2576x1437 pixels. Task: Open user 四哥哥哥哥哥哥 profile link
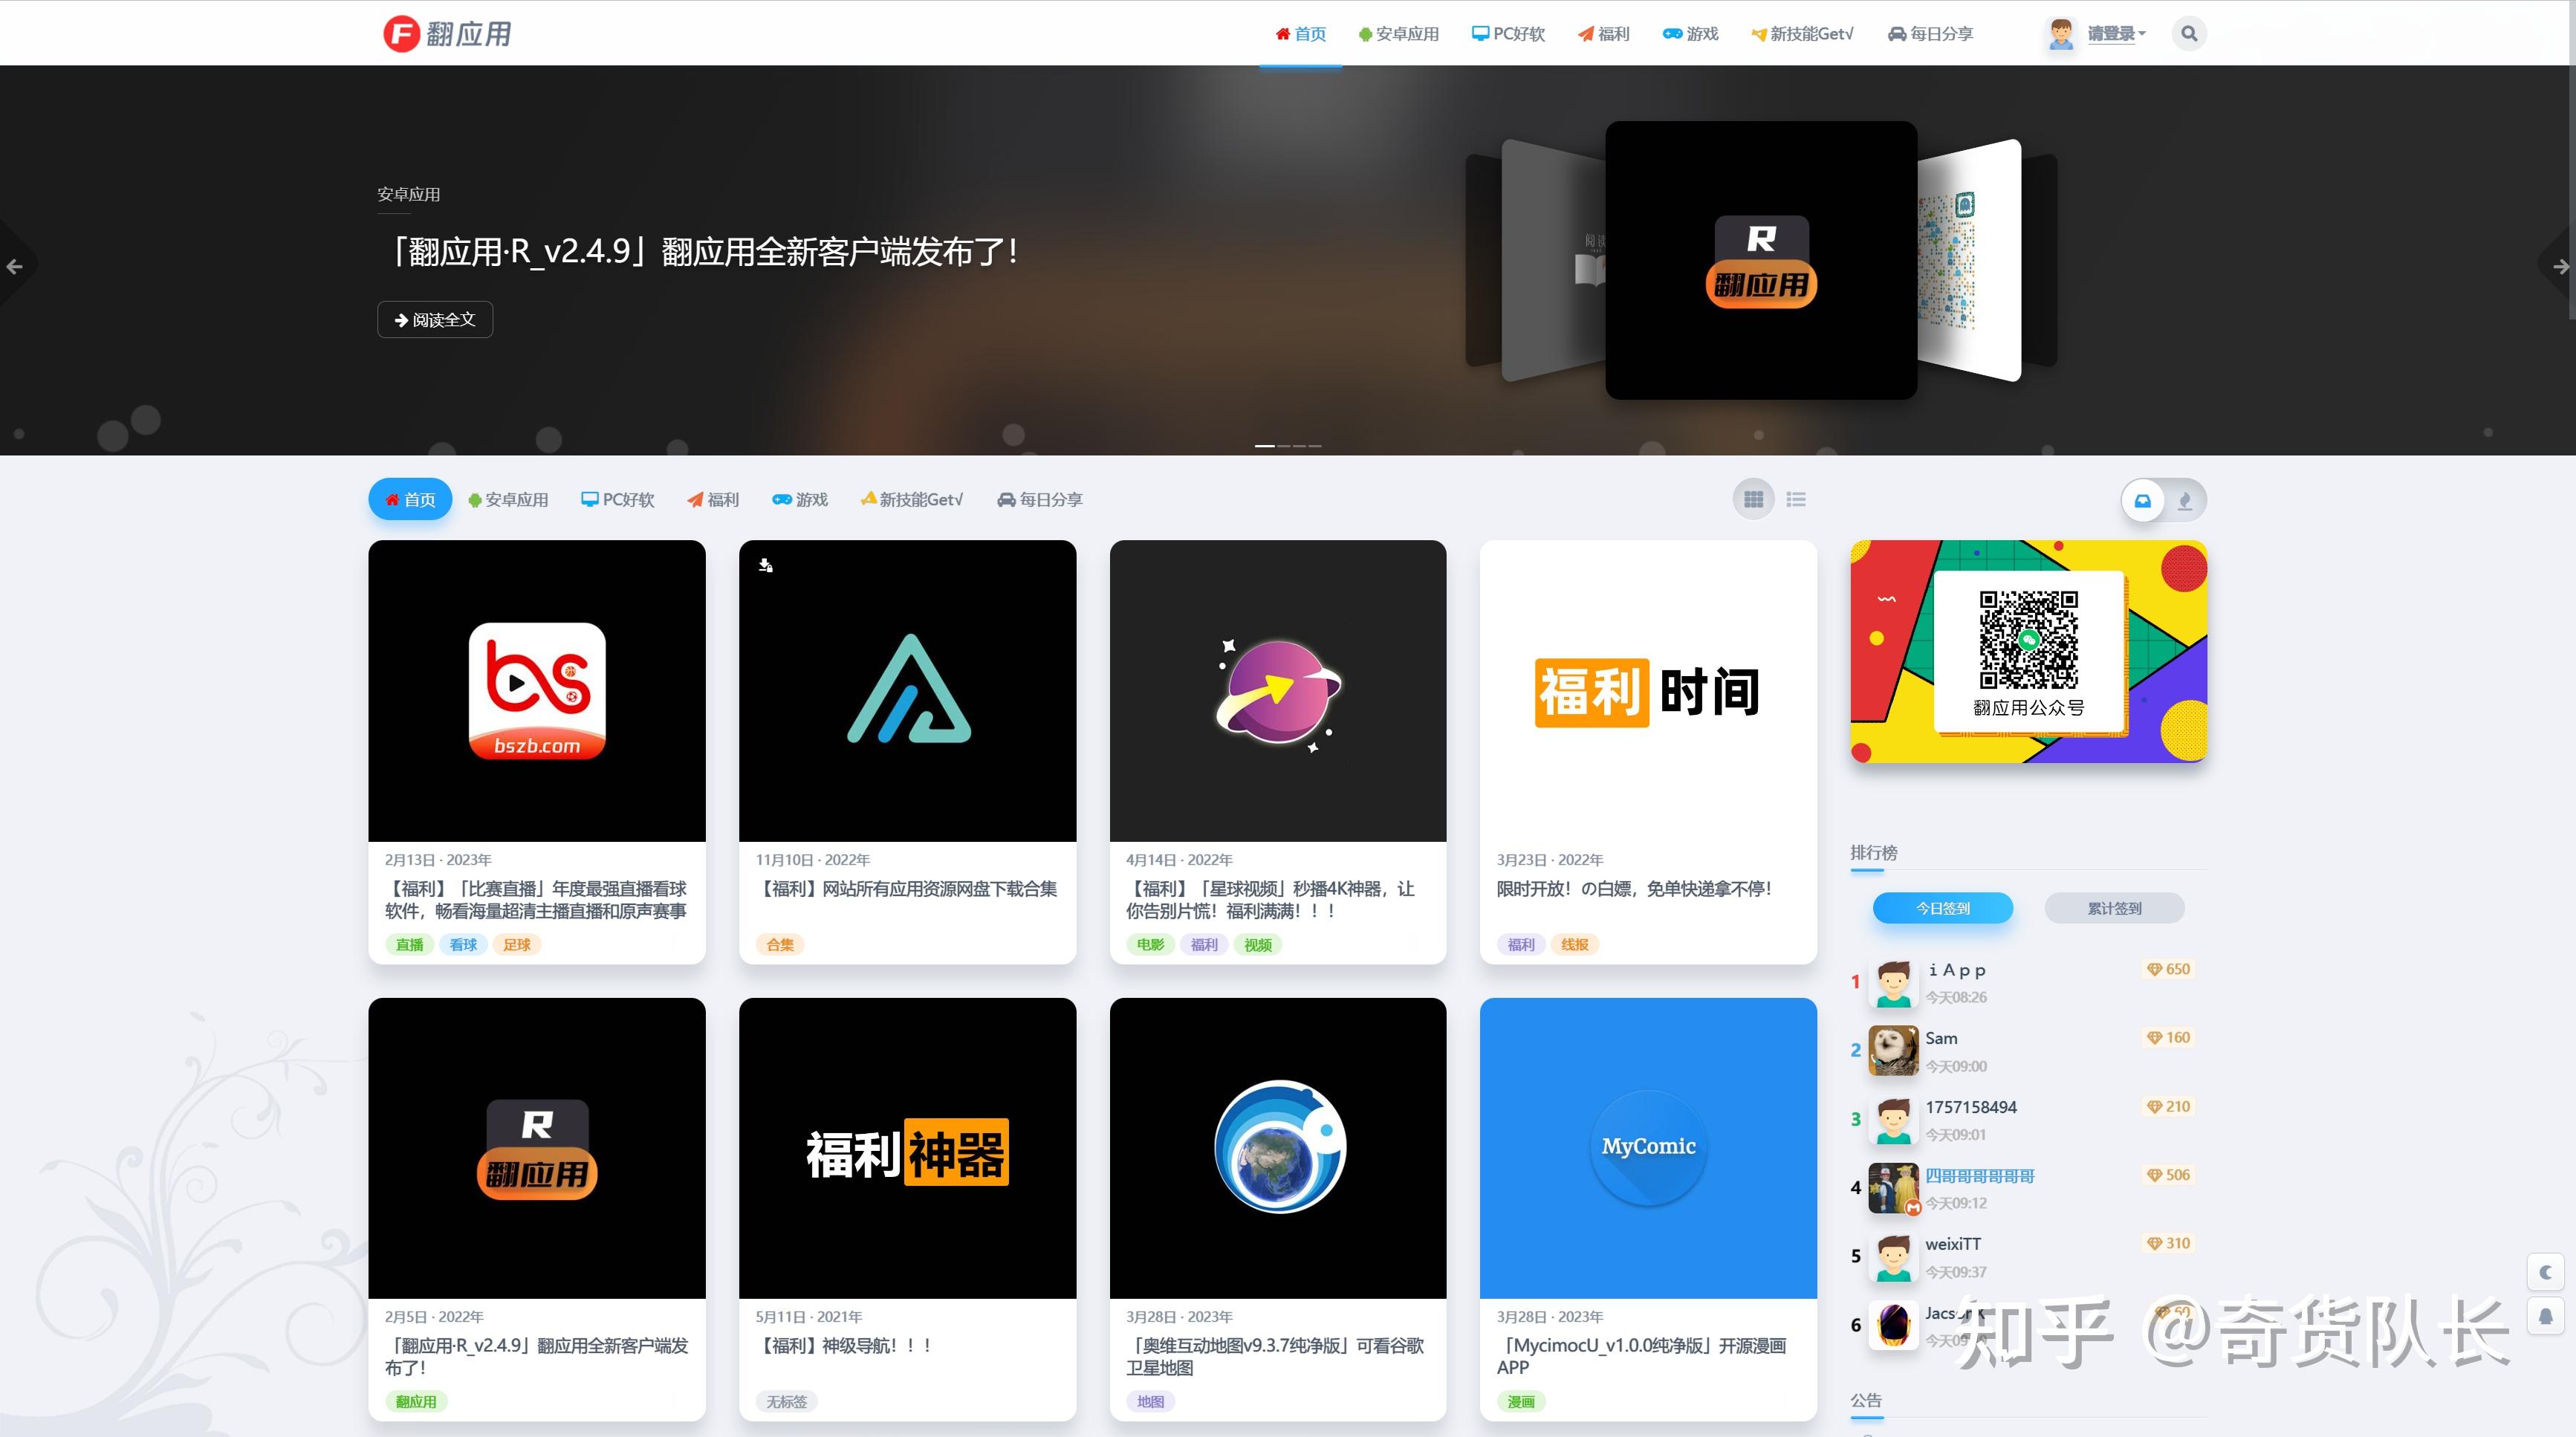pos(1980,1176)
